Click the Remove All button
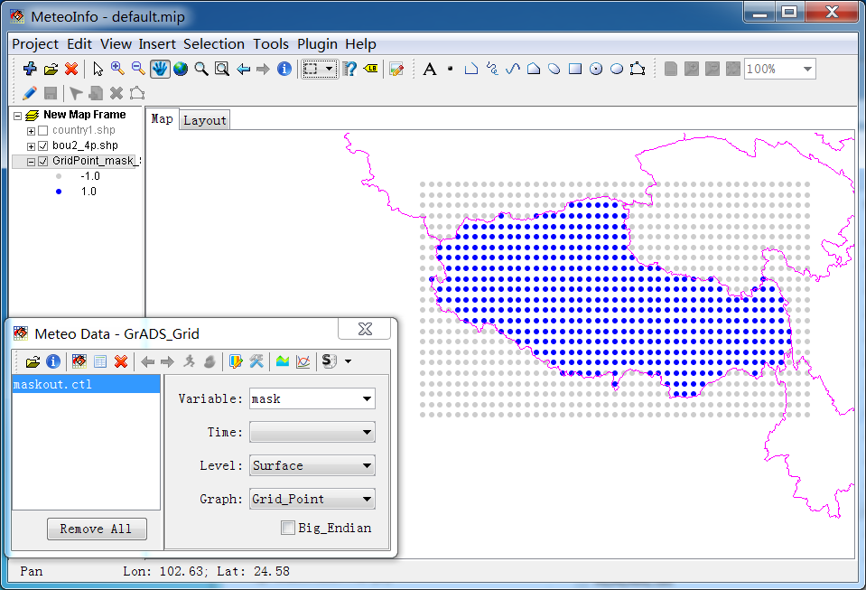The height and width of the screenshot is (590, 866). (x=97, y=529)
